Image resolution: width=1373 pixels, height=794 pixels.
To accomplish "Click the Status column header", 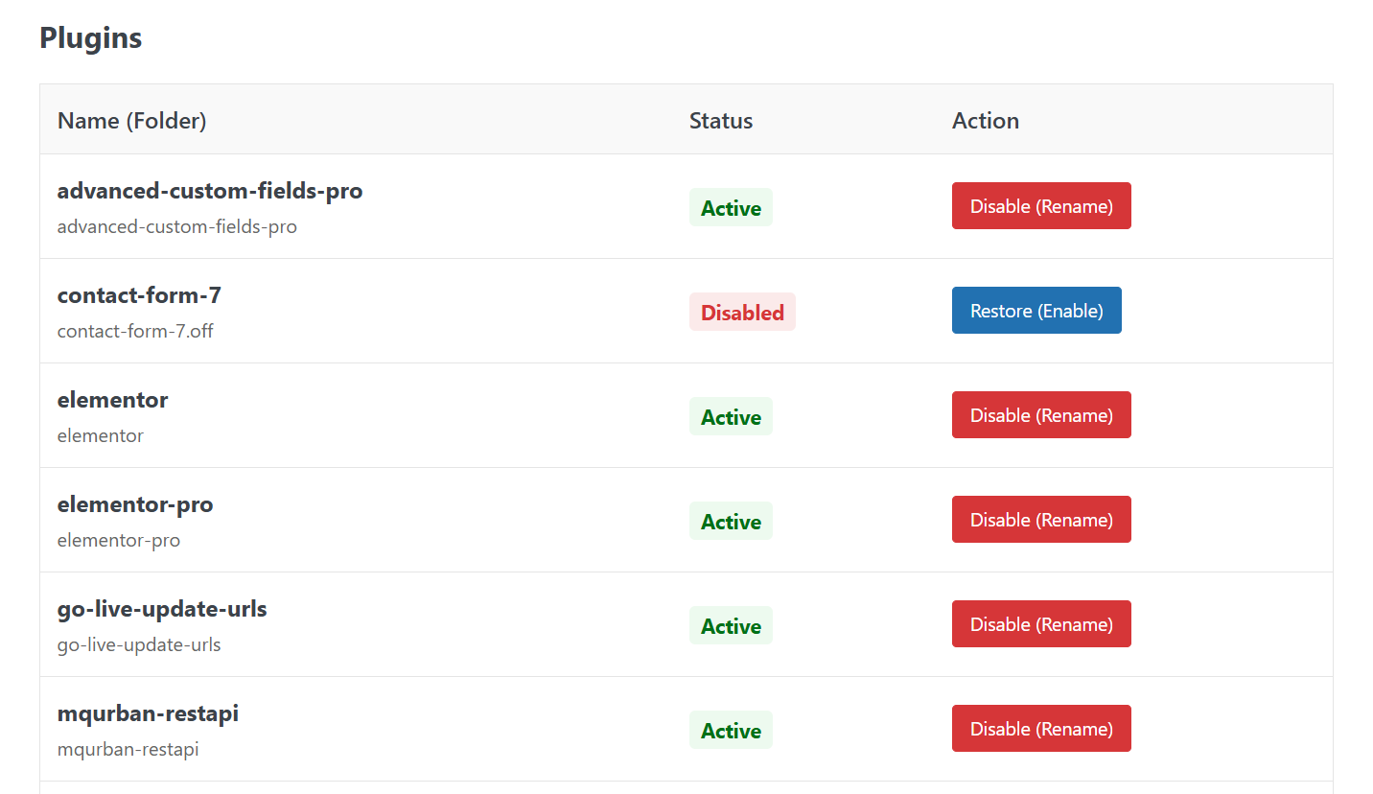I will pyautogui.click(x=720, y=121).
